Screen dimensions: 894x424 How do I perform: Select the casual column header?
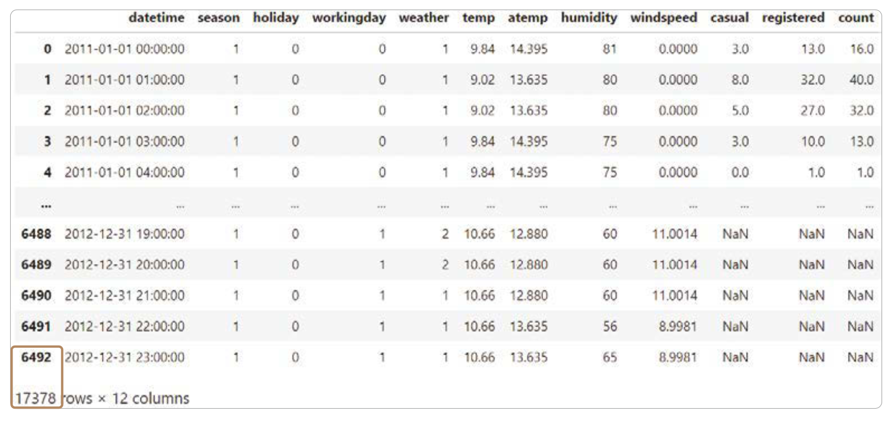click(729, 18)
